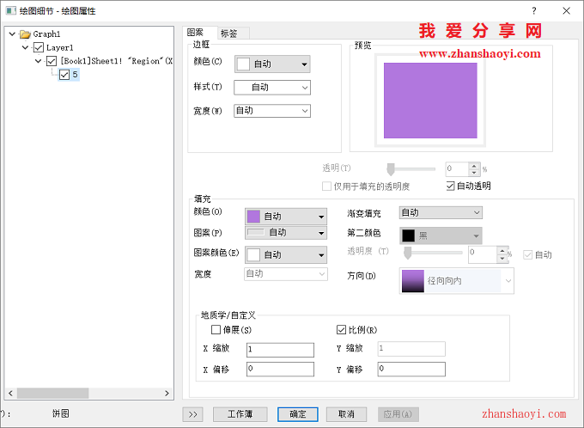The height and width of the screenshot is (428, 584).
Task: Select tree item 5
Action: point(75,75)
